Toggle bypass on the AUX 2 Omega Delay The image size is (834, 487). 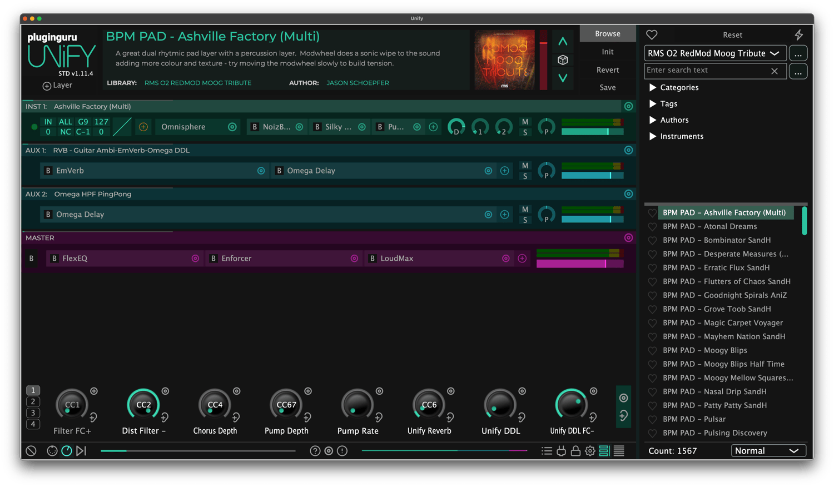click(48, 215)
